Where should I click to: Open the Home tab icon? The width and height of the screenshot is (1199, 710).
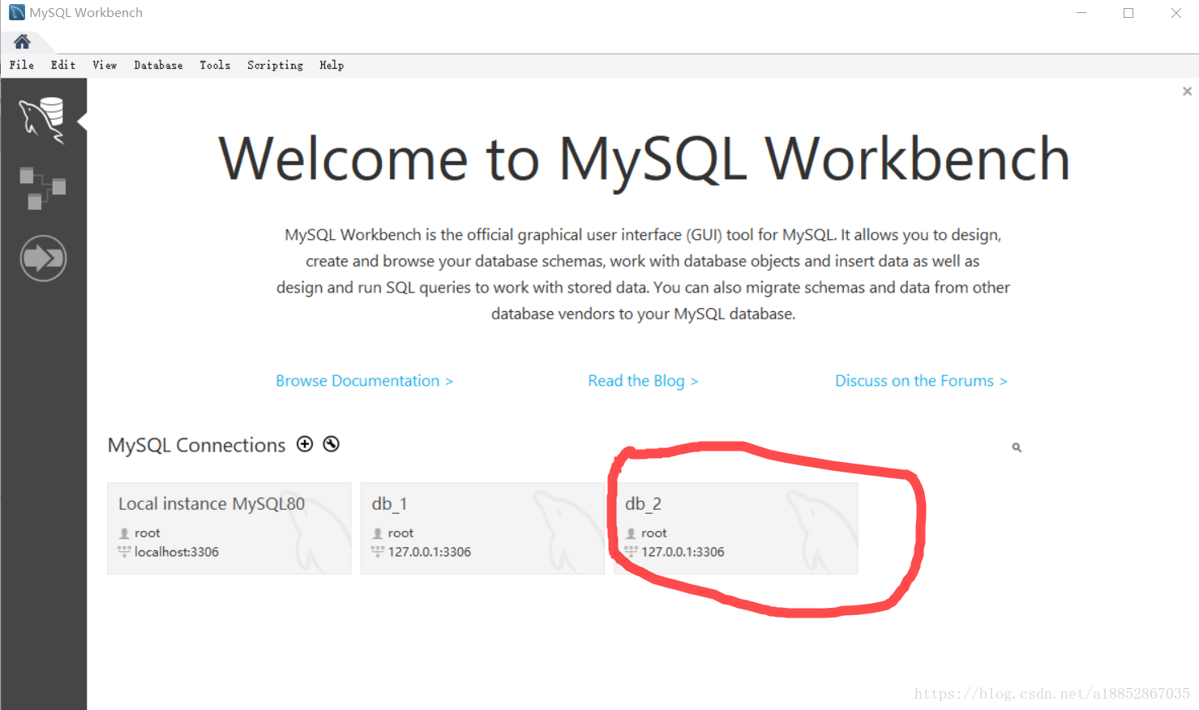(22, 41)
